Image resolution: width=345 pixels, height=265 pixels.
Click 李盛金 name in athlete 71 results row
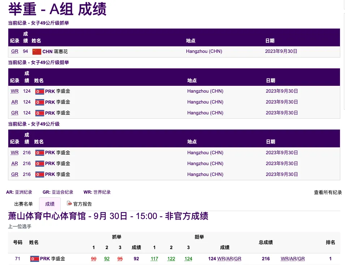[58, 259]
